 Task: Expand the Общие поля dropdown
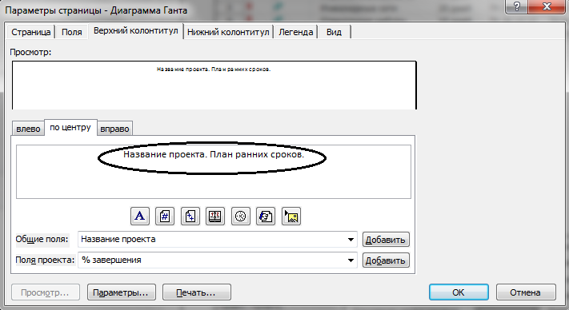click(351, 240)
